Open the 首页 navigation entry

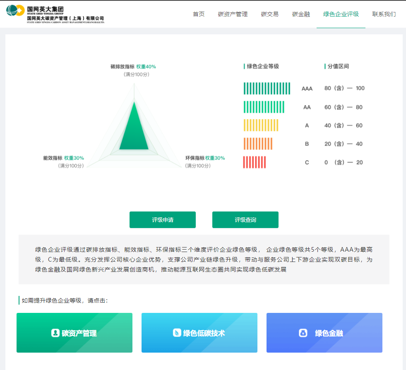(198, 14)
